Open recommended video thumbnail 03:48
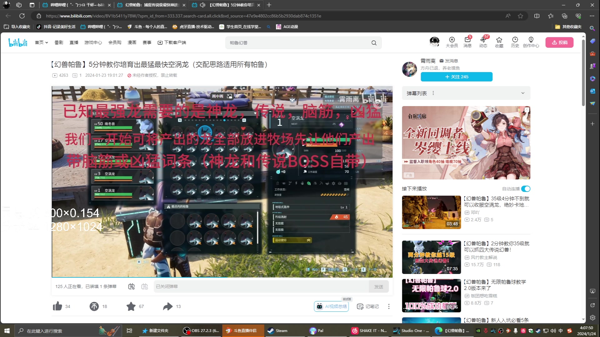 point(431,212)
